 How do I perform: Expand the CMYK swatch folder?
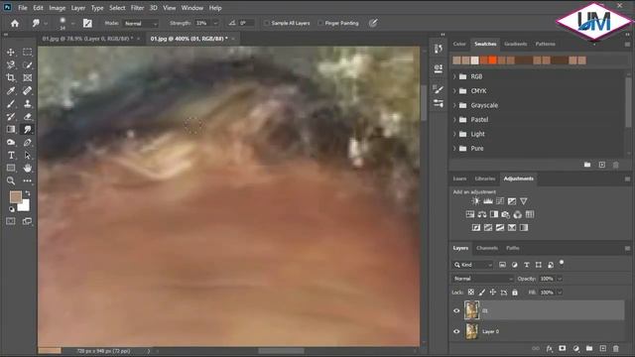[x=454, y=91]
